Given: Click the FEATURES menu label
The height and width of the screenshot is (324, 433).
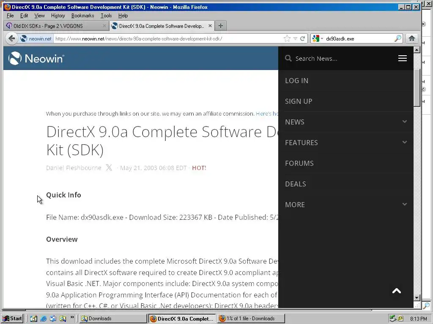Looking at the screenshot, I should (x=301, y=143).
